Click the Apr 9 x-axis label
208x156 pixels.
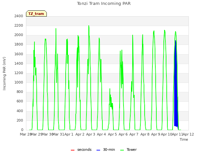(x=156, y=134)
